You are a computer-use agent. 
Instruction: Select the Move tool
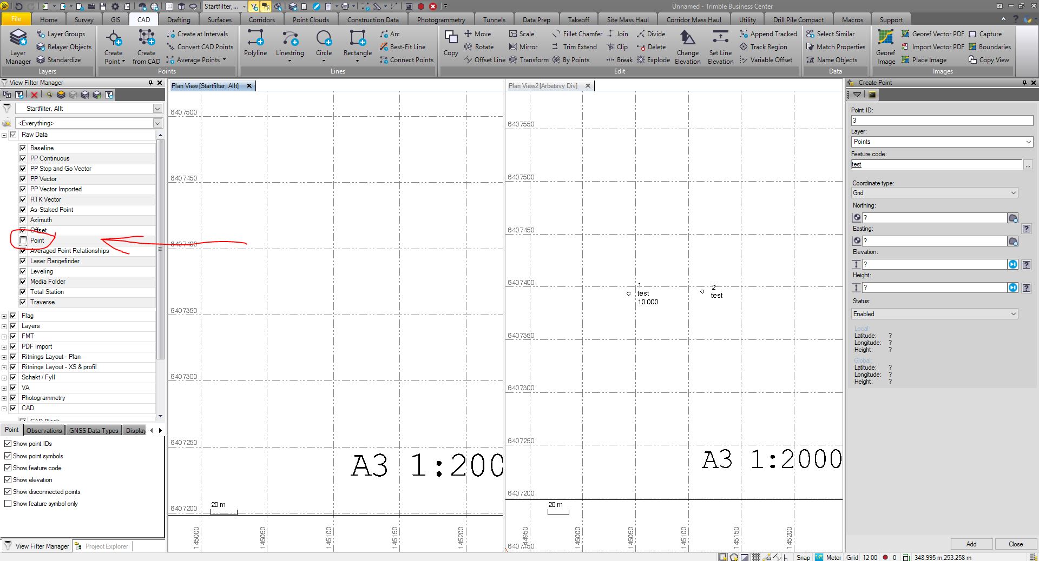[x=477, y=34]
